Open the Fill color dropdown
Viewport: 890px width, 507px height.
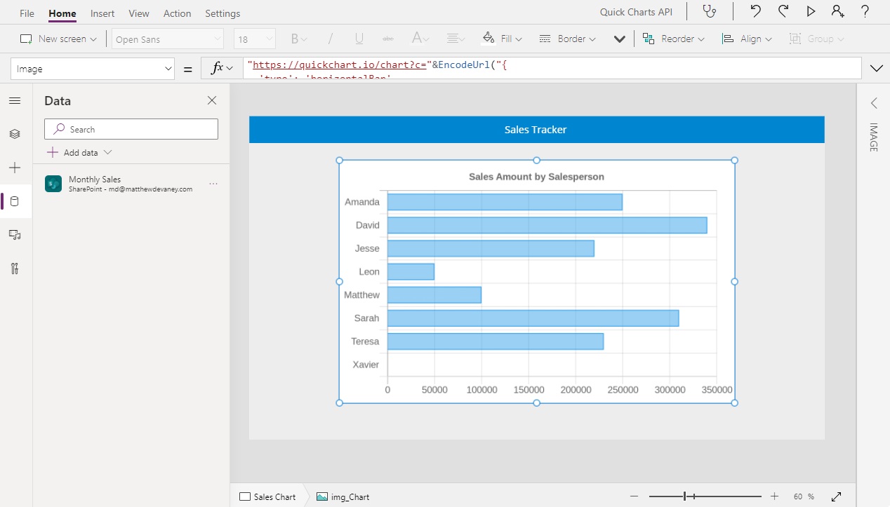502,39
